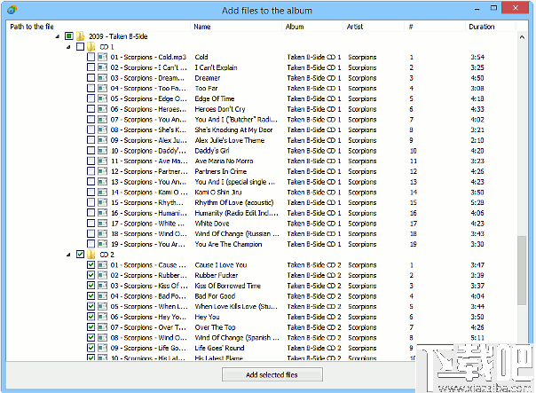Click the file icon of CD 1 track 06 Heroes Don't Cry
Image resolution: width=536 pixels, height=393 pixels.
pyautogui.click(x=102, y=108)
